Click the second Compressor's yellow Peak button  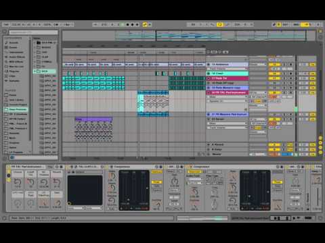click(x=278, y=182)
